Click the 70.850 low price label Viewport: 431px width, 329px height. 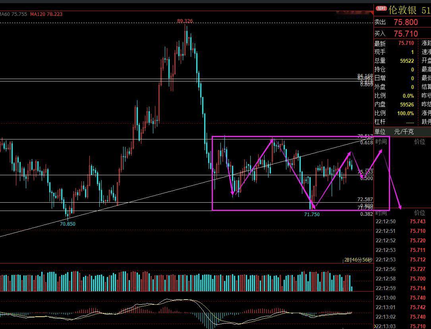pyautogui.click(x=68, y=224)
